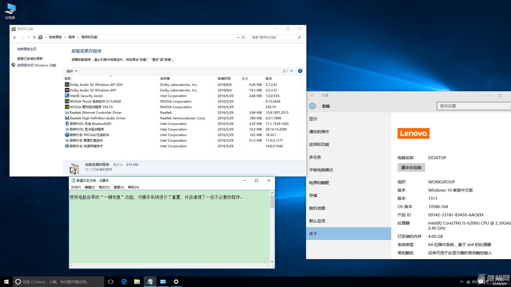Open the view options dropdown arrow
The width and height of the screenshot is (511, 287).
click(x=291, y=71)
